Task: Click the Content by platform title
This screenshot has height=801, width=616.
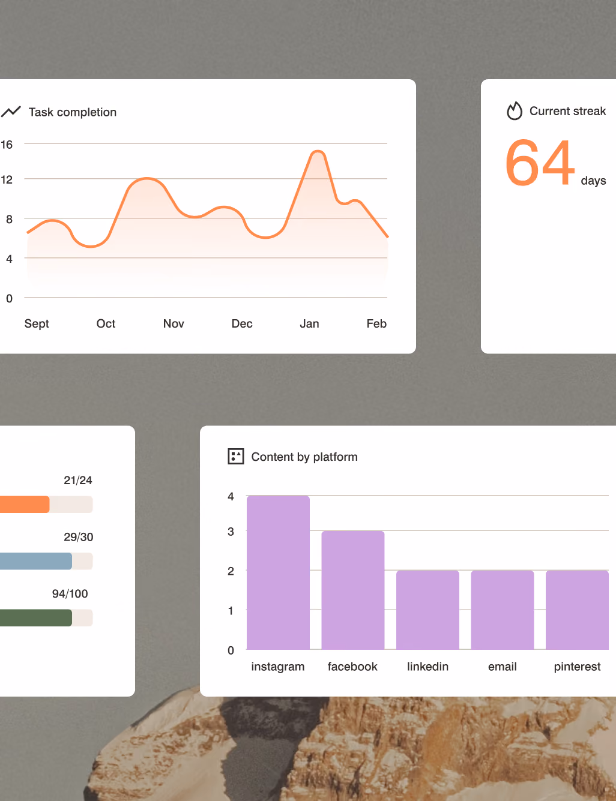Action: 304,457
